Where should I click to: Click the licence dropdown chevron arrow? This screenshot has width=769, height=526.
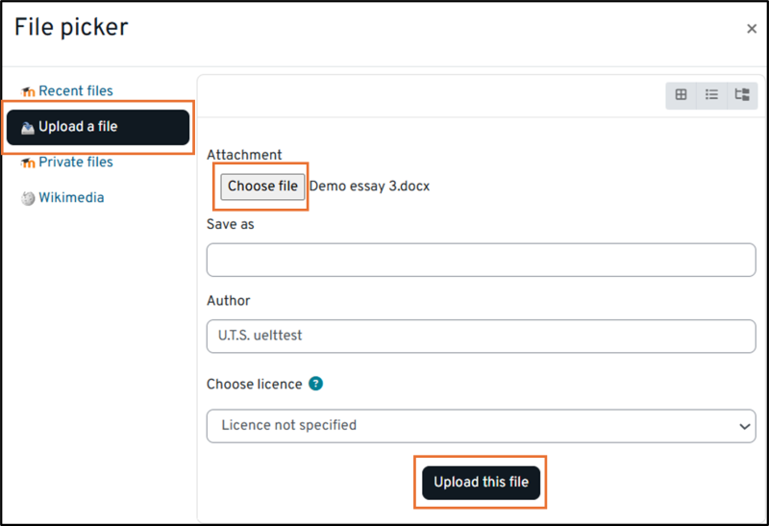(744, 425)
